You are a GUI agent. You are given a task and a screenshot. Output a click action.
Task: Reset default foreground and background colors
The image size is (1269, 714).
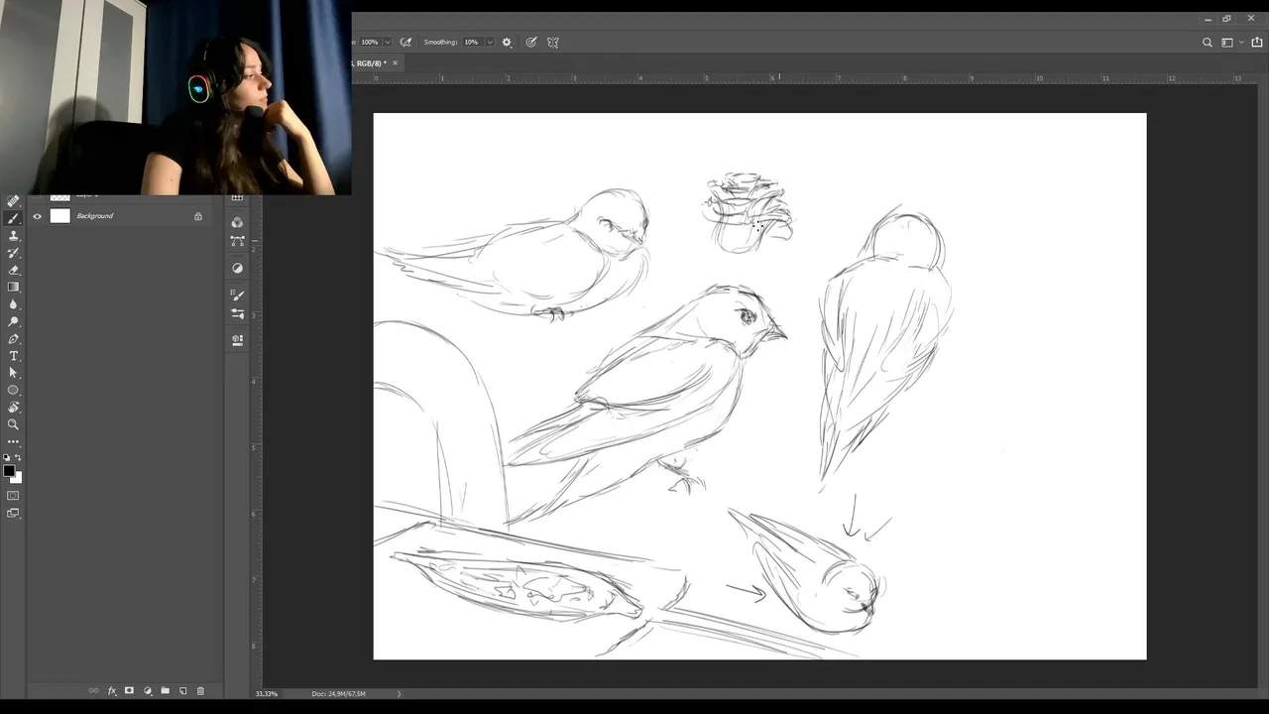[x=7, y=457]
